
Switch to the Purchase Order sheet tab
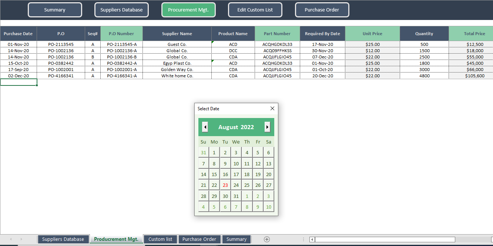tap(199, 239)
